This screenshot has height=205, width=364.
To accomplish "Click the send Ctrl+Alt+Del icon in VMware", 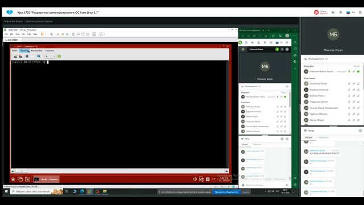I will 51,34.
